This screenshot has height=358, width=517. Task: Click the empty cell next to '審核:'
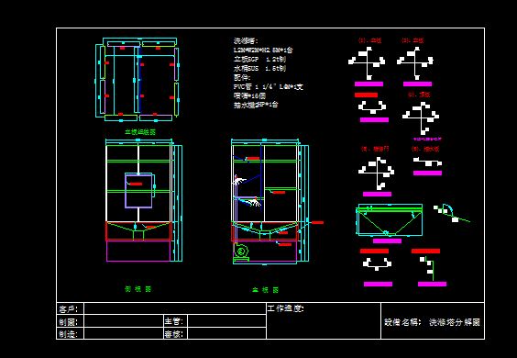(x=226, y=333)
